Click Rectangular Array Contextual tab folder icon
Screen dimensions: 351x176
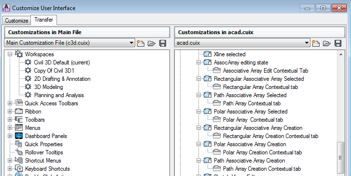pyautogui.click(x=217, y=87)
